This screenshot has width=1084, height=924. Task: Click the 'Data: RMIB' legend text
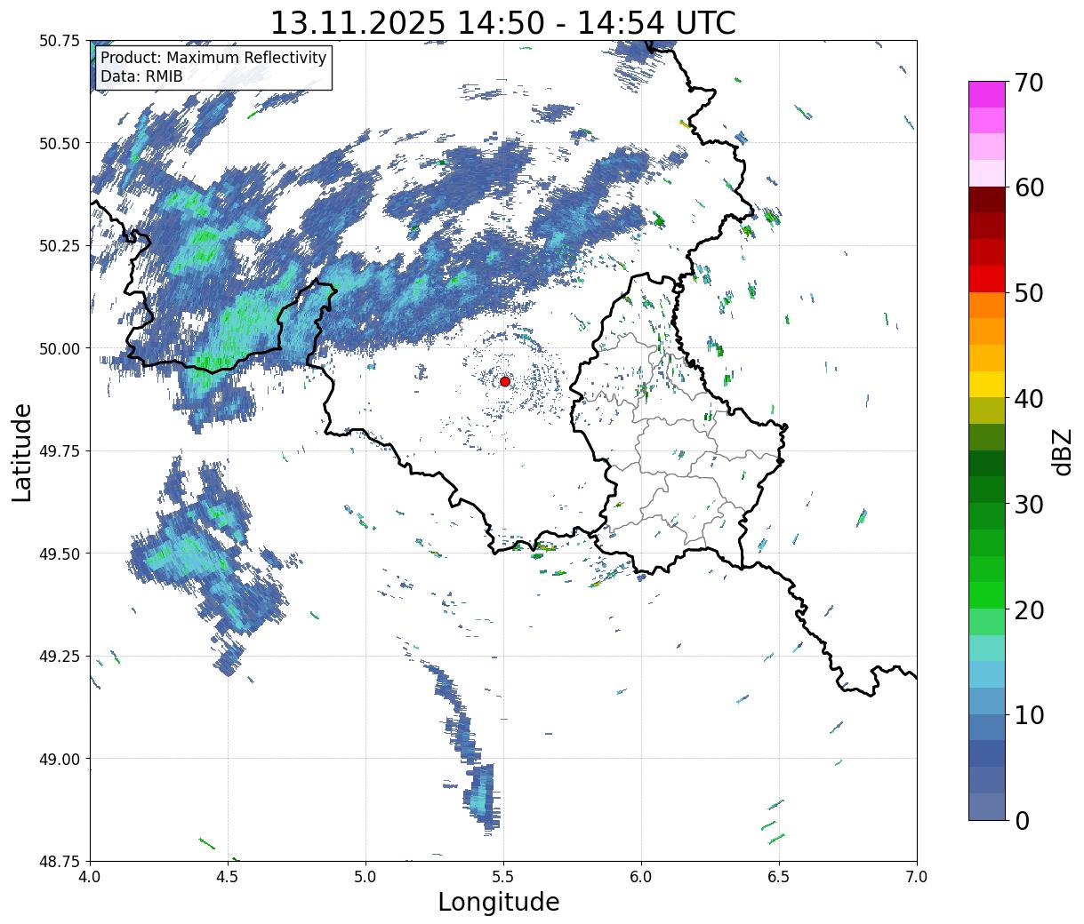pyautogui.click(x=141, y=76)
